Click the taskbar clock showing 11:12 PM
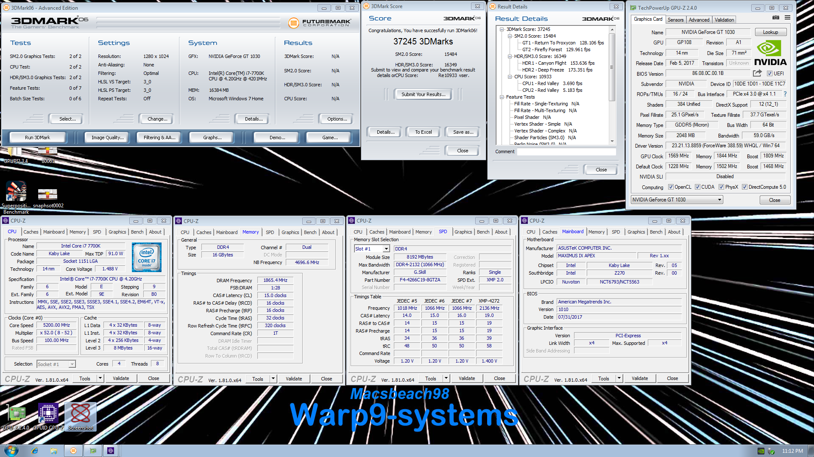Viewport: 814px width, 457px height. pos(792,451)
